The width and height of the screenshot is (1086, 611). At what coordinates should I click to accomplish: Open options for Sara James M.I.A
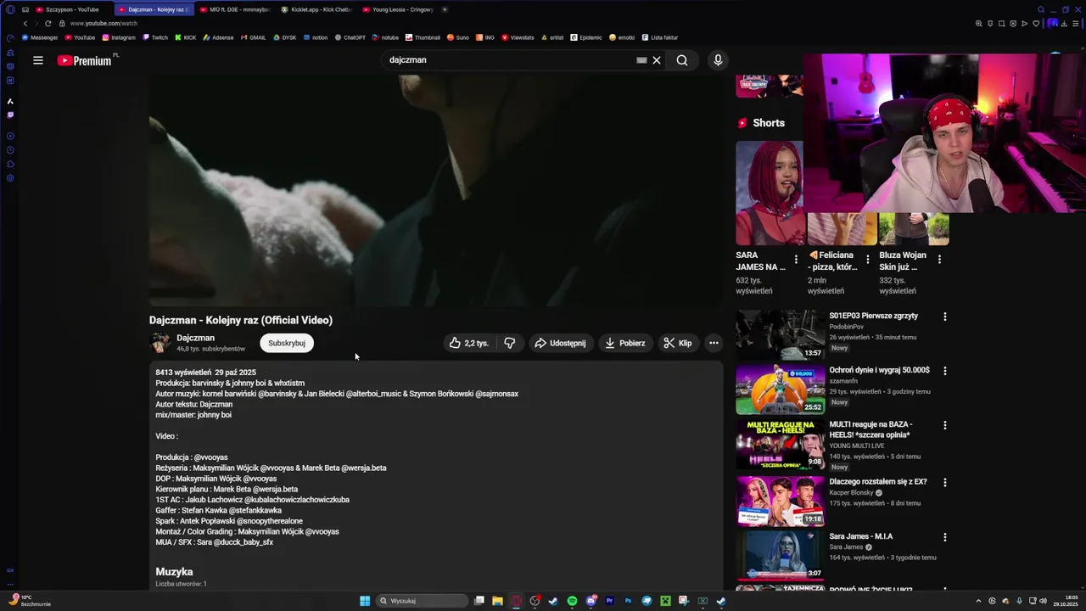pos(945,537)
